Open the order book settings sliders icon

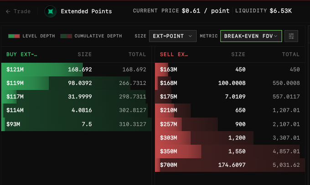click(x=291, y=36)
